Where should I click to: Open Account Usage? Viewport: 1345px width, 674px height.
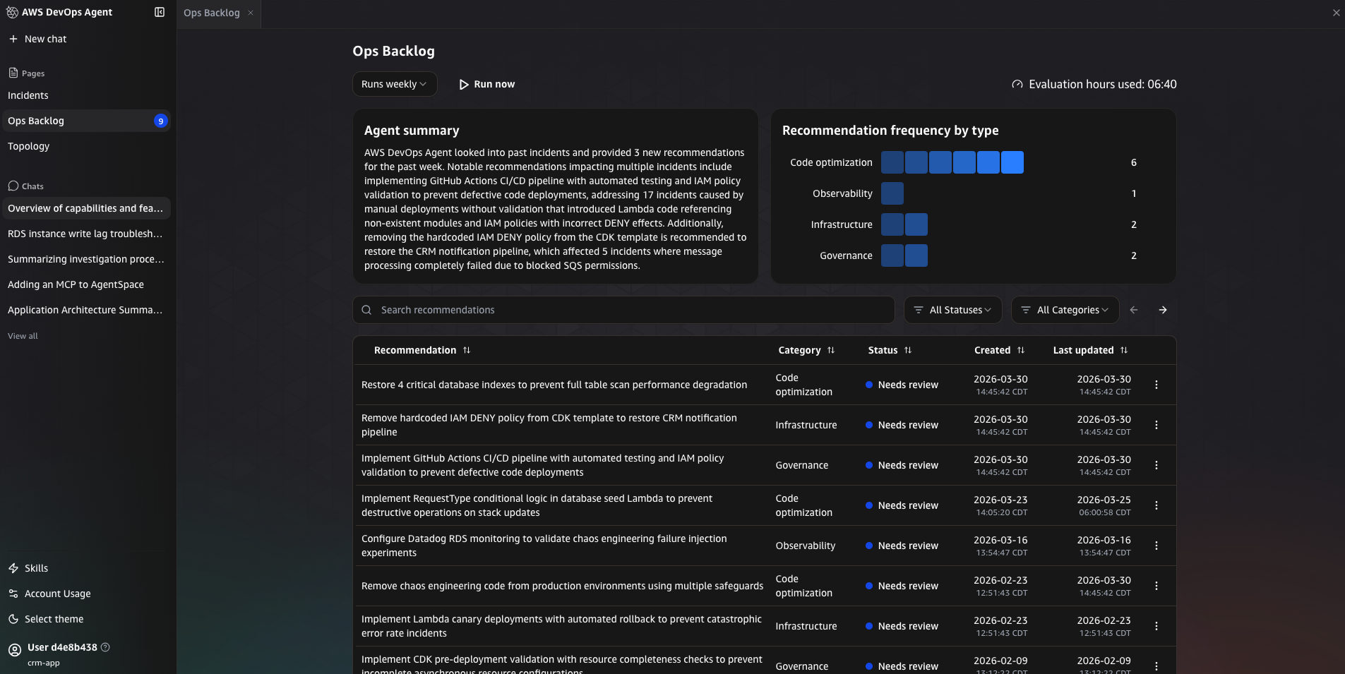click(x=56, y=594)
